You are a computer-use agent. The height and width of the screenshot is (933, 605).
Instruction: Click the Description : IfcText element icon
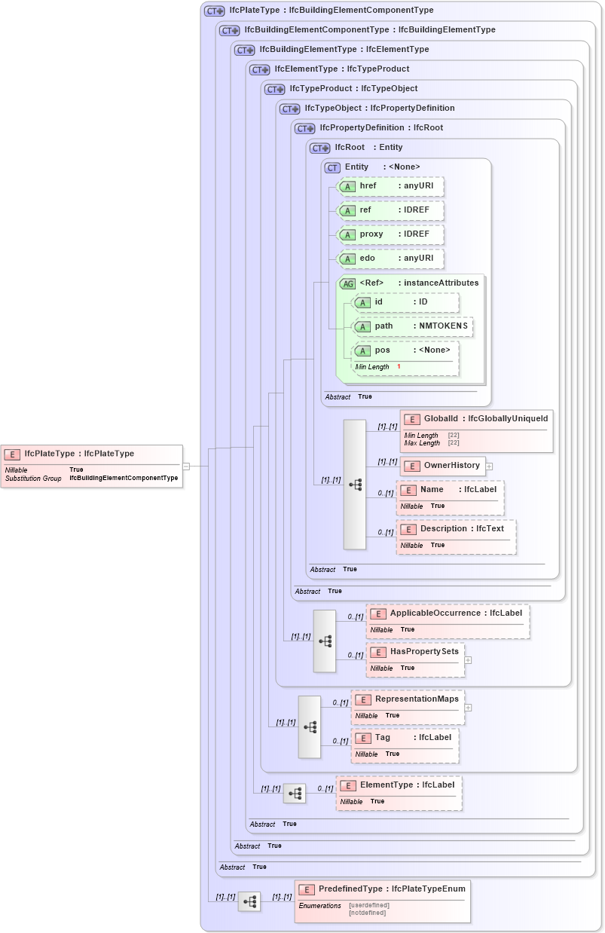click(409, 529)
